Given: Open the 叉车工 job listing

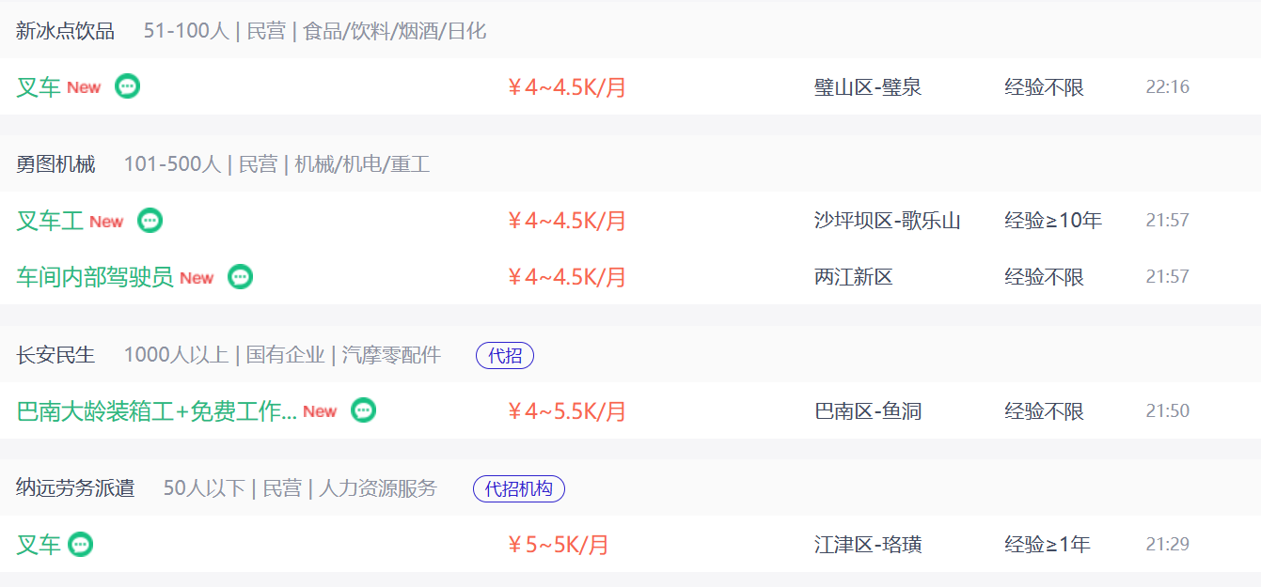Looking at the screenshot, I should tap(50, 221).
